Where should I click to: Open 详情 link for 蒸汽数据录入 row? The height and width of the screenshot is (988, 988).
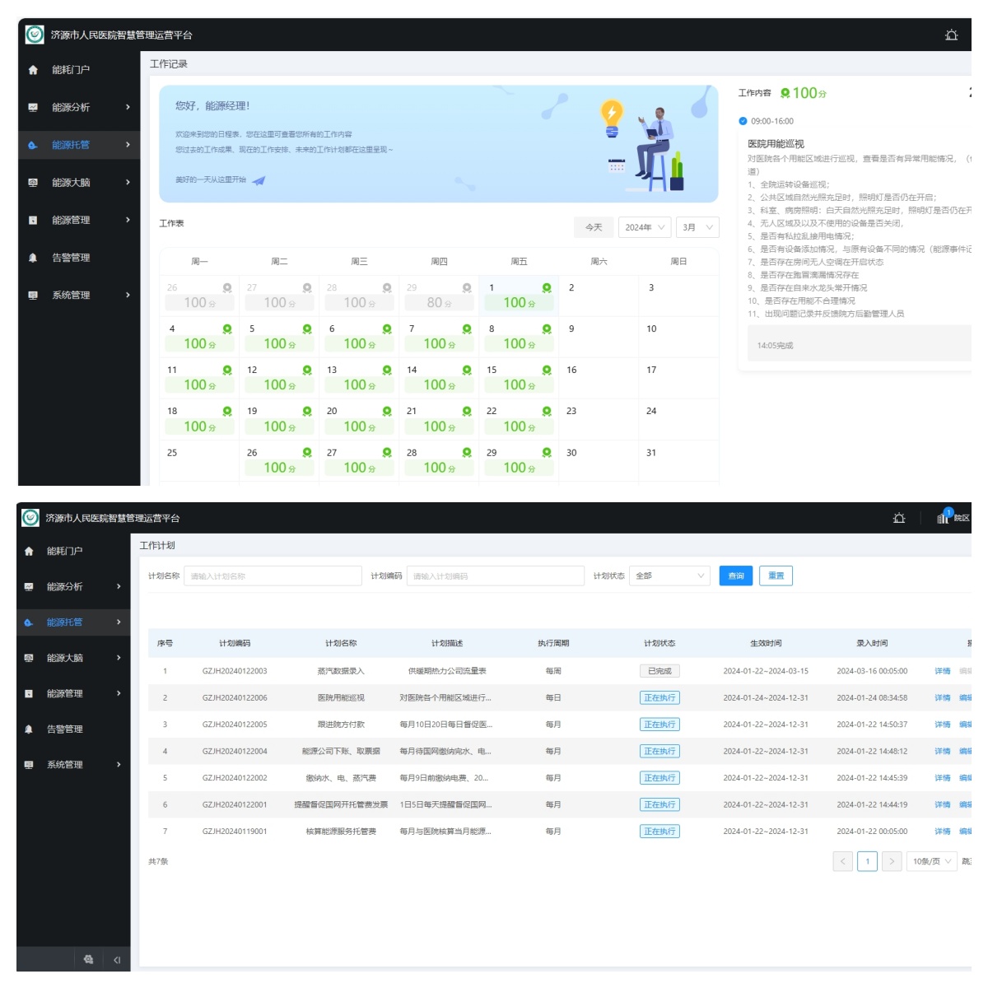942,671
